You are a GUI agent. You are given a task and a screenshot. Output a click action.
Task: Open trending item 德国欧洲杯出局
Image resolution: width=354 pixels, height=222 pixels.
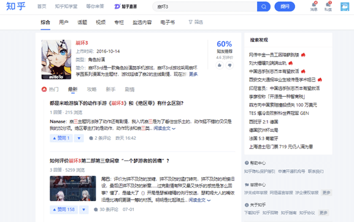263,130
